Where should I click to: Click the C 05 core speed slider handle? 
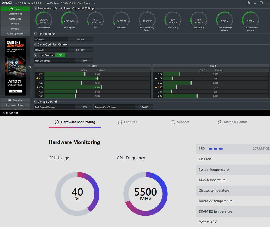click(x=76, y=91)
